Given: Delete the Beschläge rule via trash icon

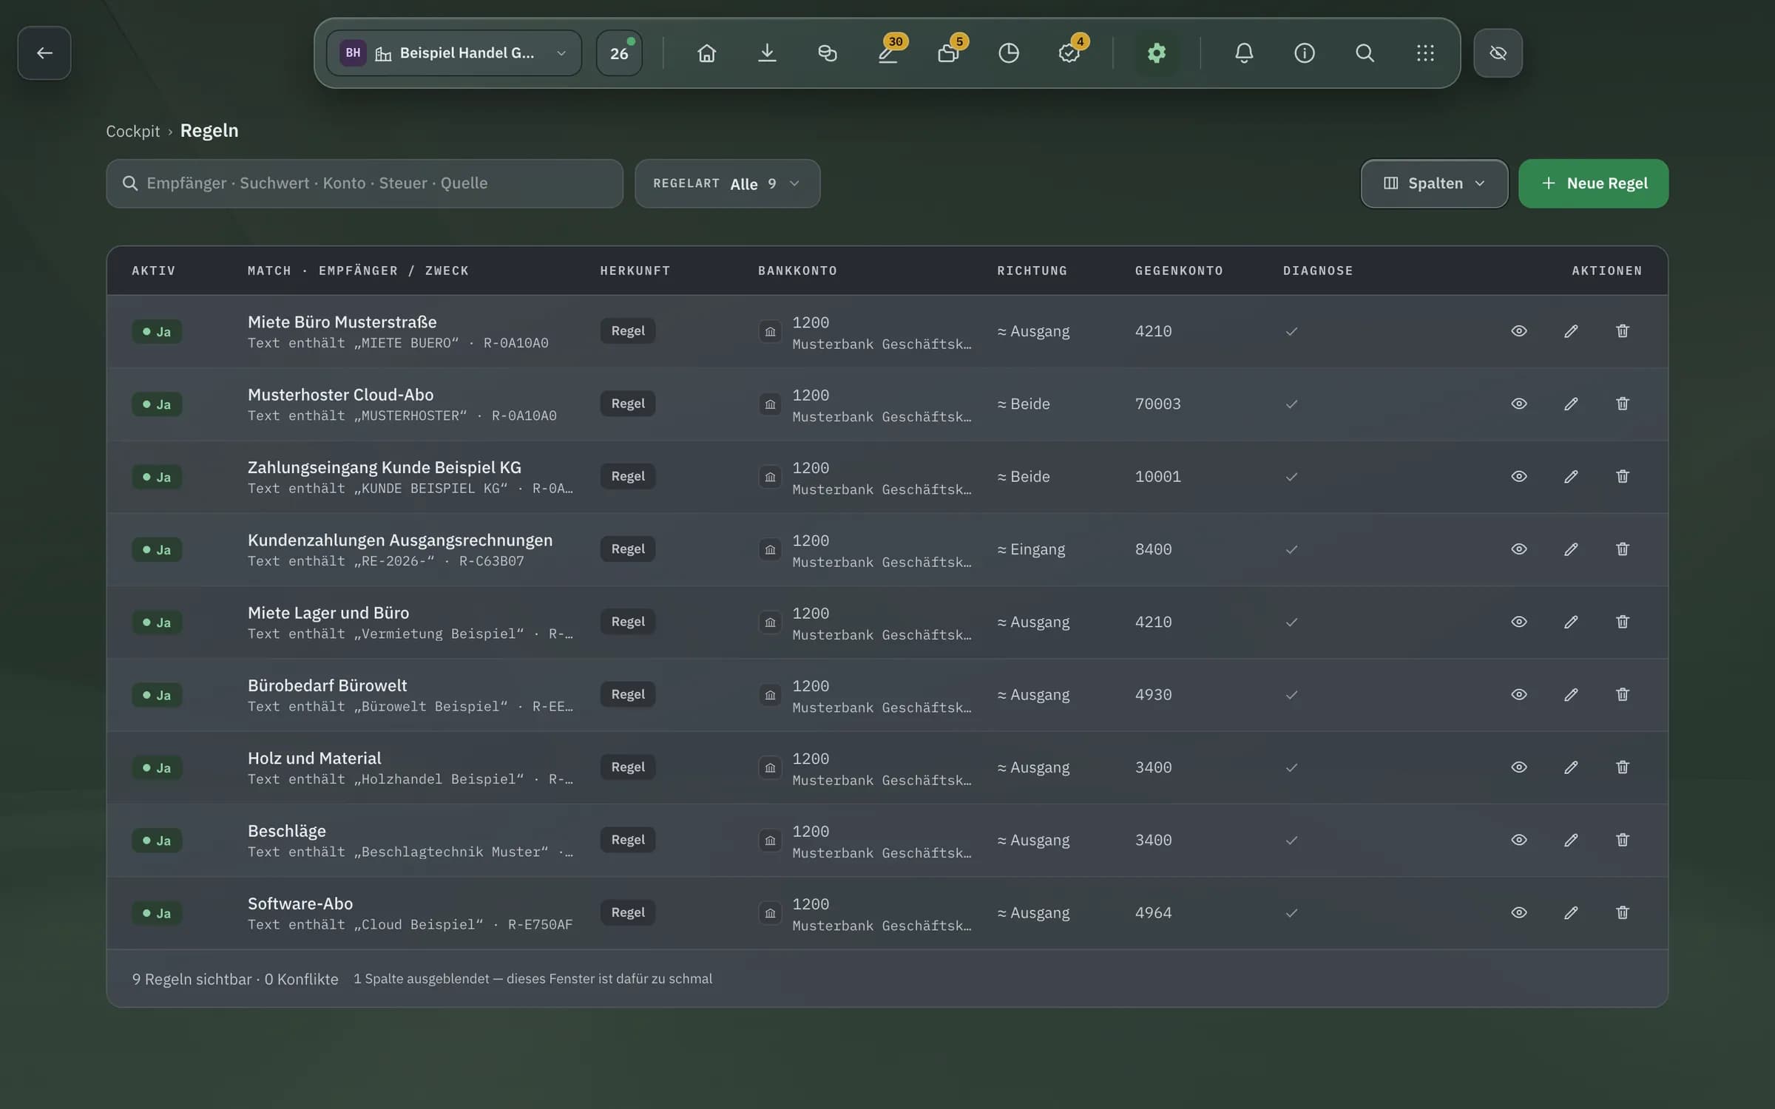Looking at the screenshot, I should [x=1622, y=840].
